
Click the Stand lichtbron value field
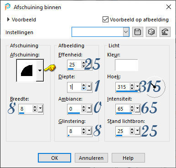tap(123, 131)
